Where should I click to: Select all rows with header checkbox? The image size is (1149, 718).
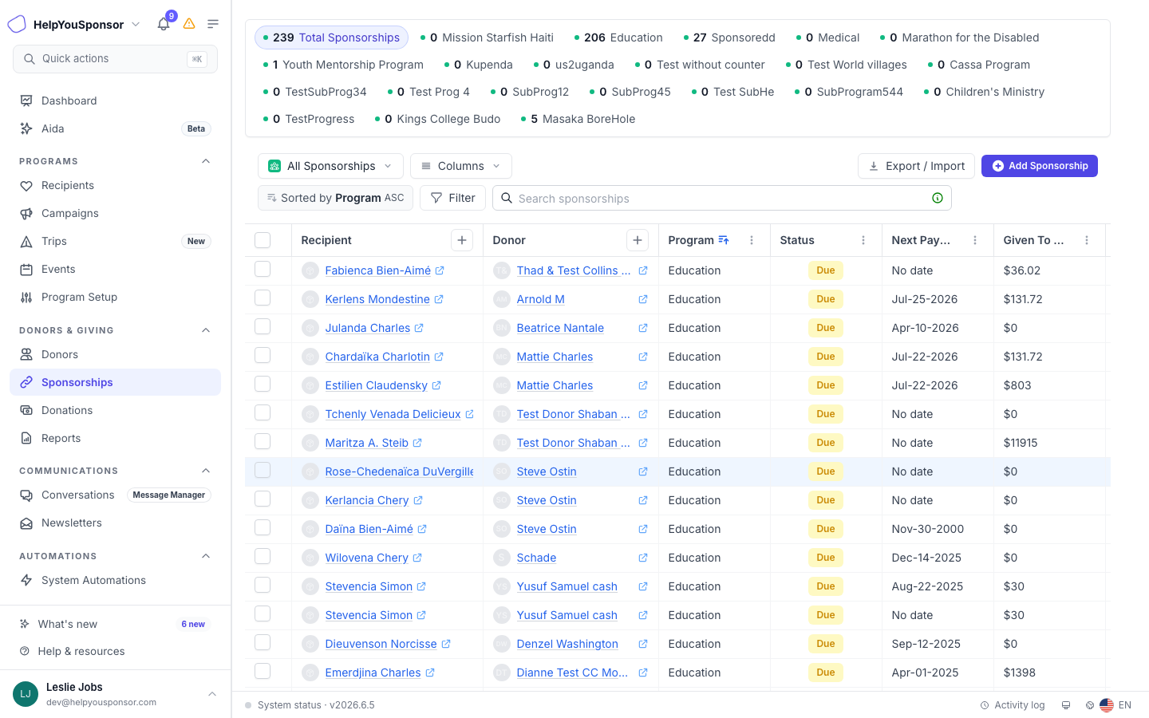(263, 240)
